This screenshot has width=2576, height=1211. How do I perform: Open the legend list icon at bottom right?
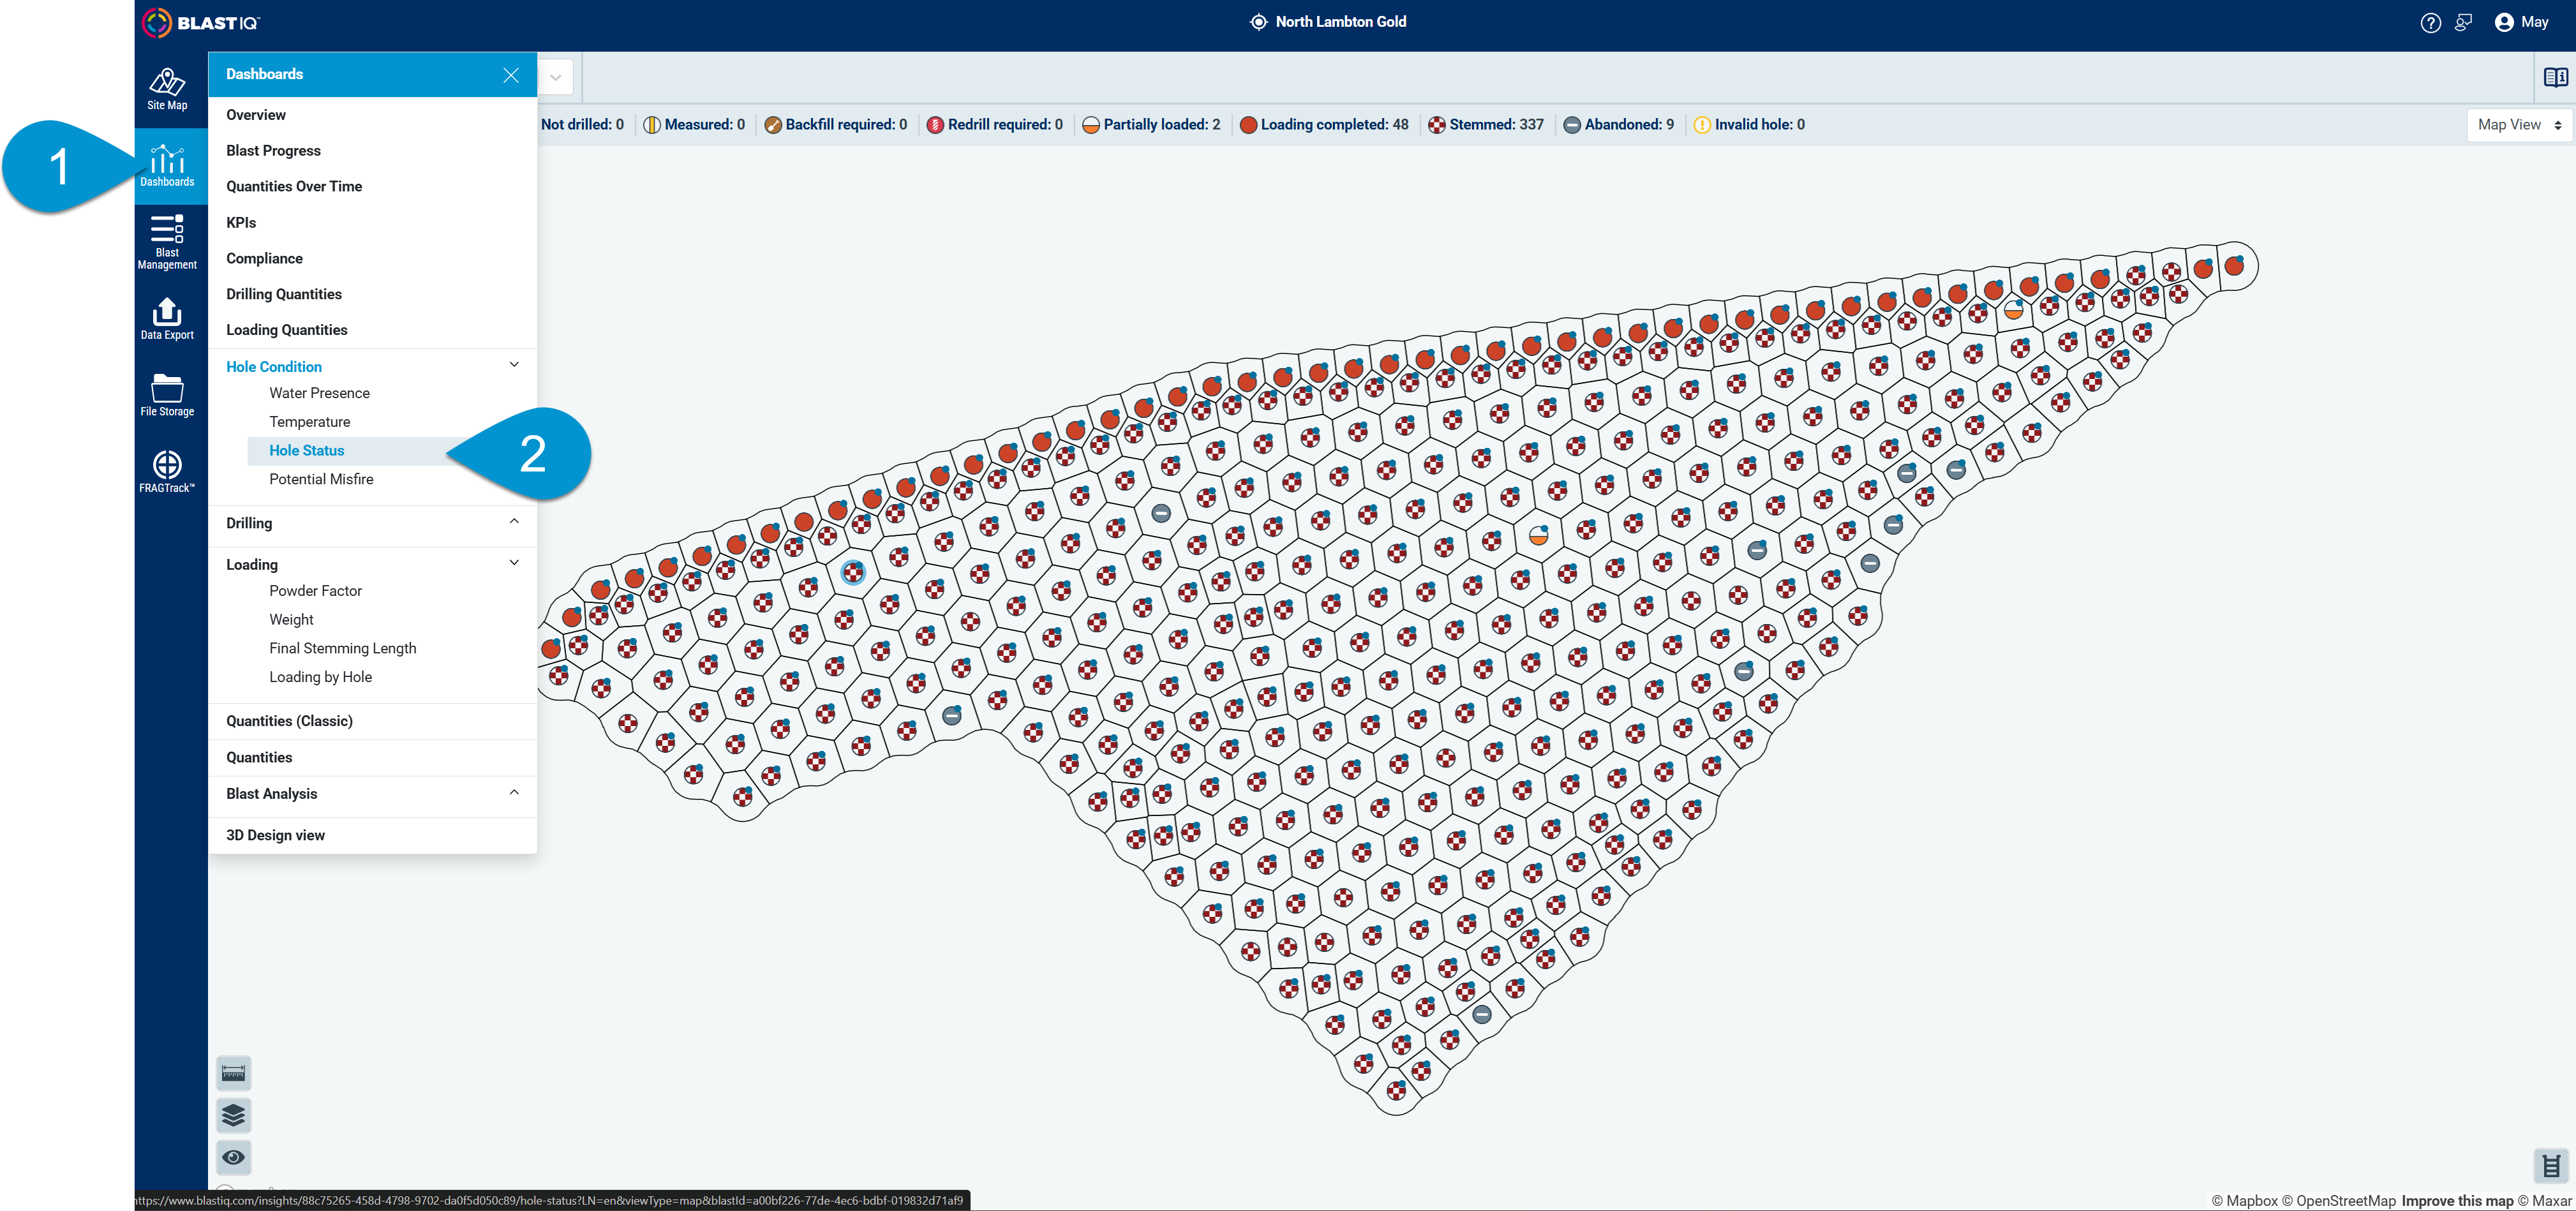(x=2551, y=1165)
